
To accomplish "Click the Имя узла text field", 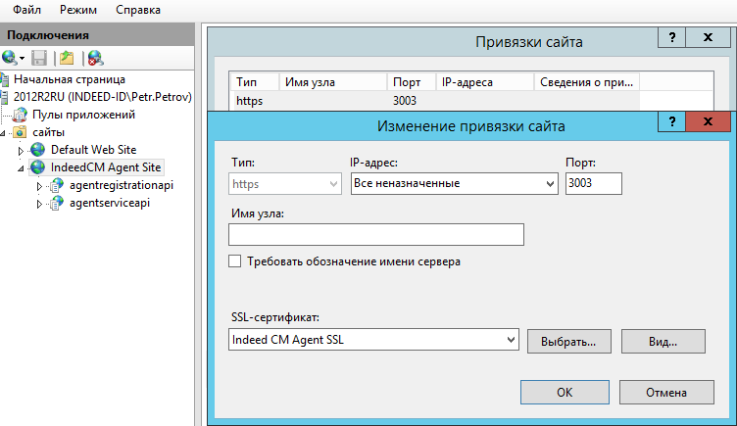I will (x=375, y=235).
